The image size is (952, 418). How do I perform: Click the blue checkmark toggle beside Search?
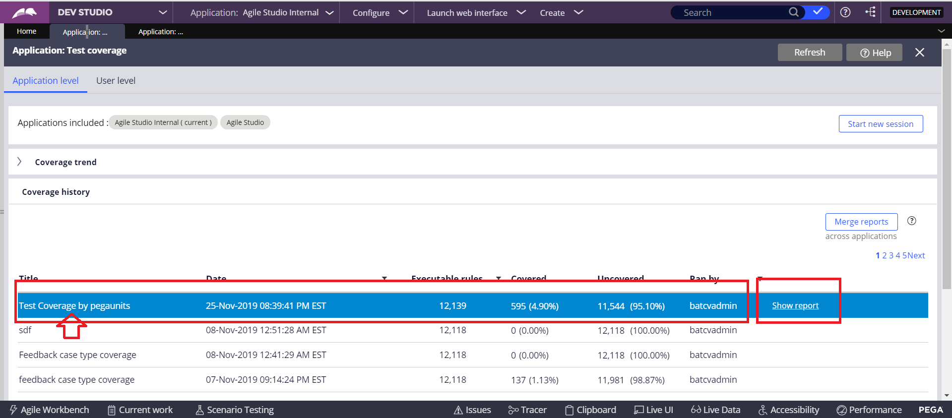(x=818, y=12)
